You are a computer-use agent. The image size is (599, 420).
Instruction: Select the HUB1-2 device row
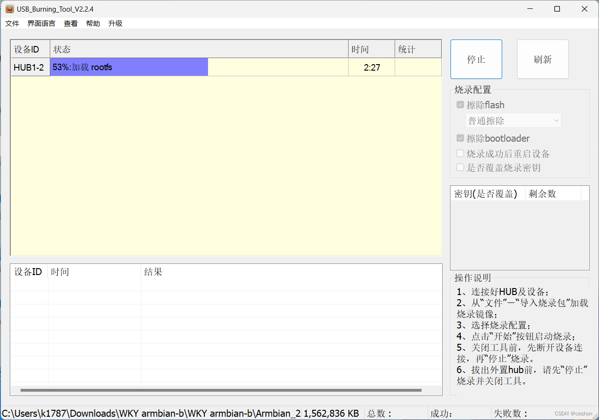(x=29, y=67)
